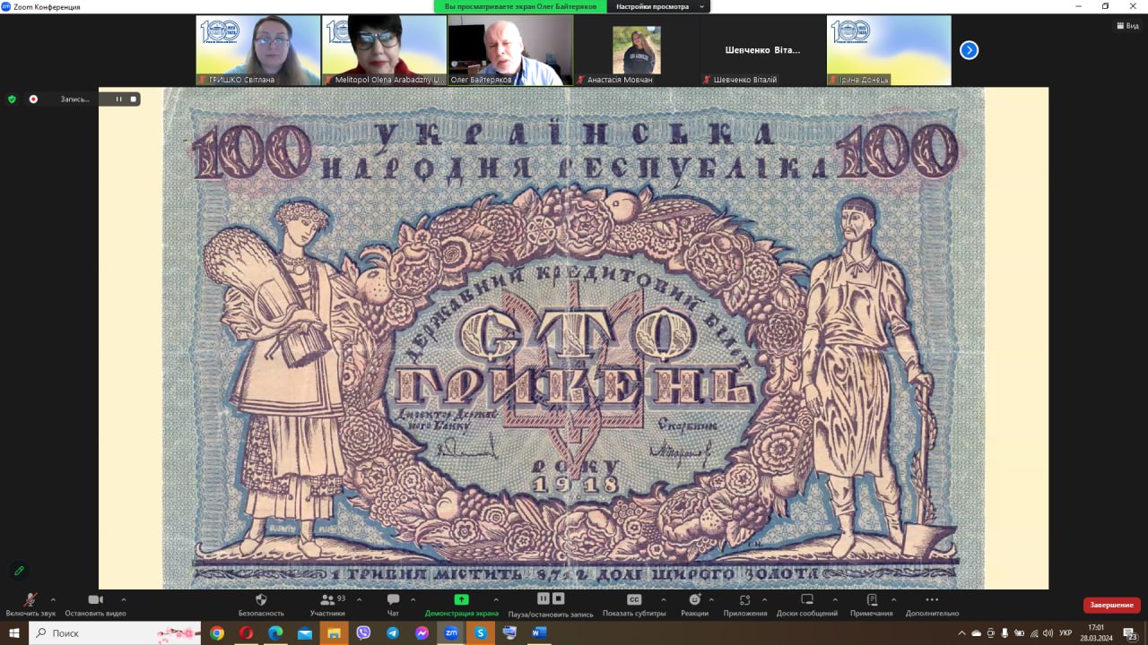Open the Вид view menu
This screenshot has width=1148, height=645.
[1126, 26]
